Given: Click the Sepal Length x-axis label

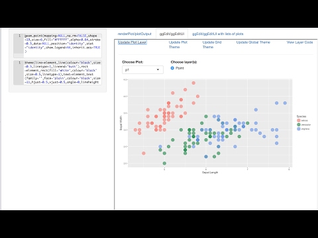Looking at the screenshot, I should pos(210,173).
